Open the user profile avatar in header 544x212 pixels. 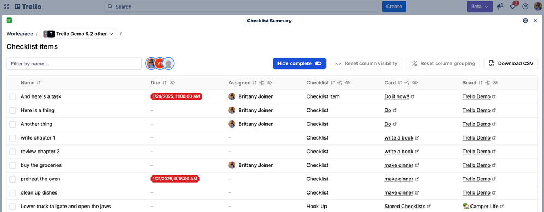pyautogui.click(x=538, y=6)
